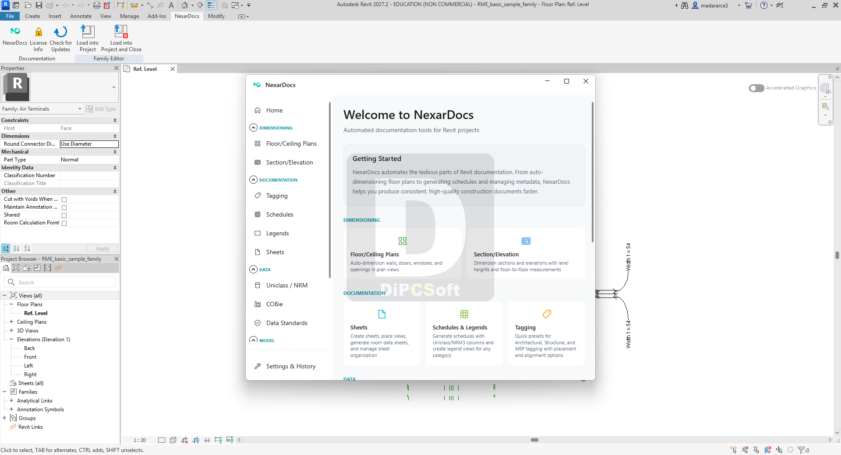Open the Sheets card on welcome page
This screenshot has height=455, width=841.
(382, 333)
